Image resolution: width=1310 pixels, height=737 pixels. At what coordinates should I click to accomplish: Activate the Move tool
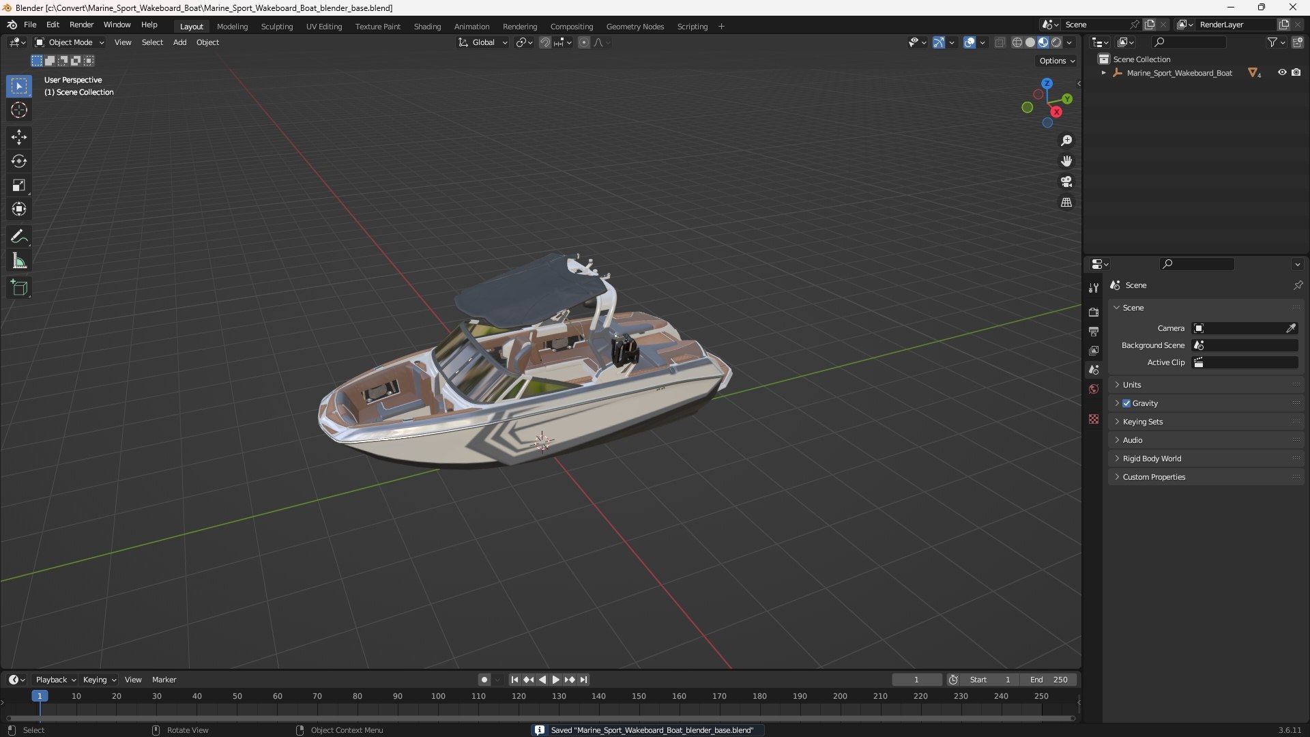tap(19, 137)
